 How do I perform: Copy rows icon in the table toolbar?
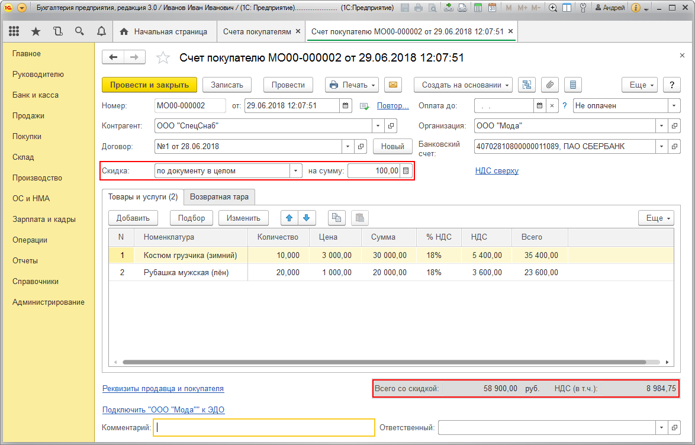[336, 218]
